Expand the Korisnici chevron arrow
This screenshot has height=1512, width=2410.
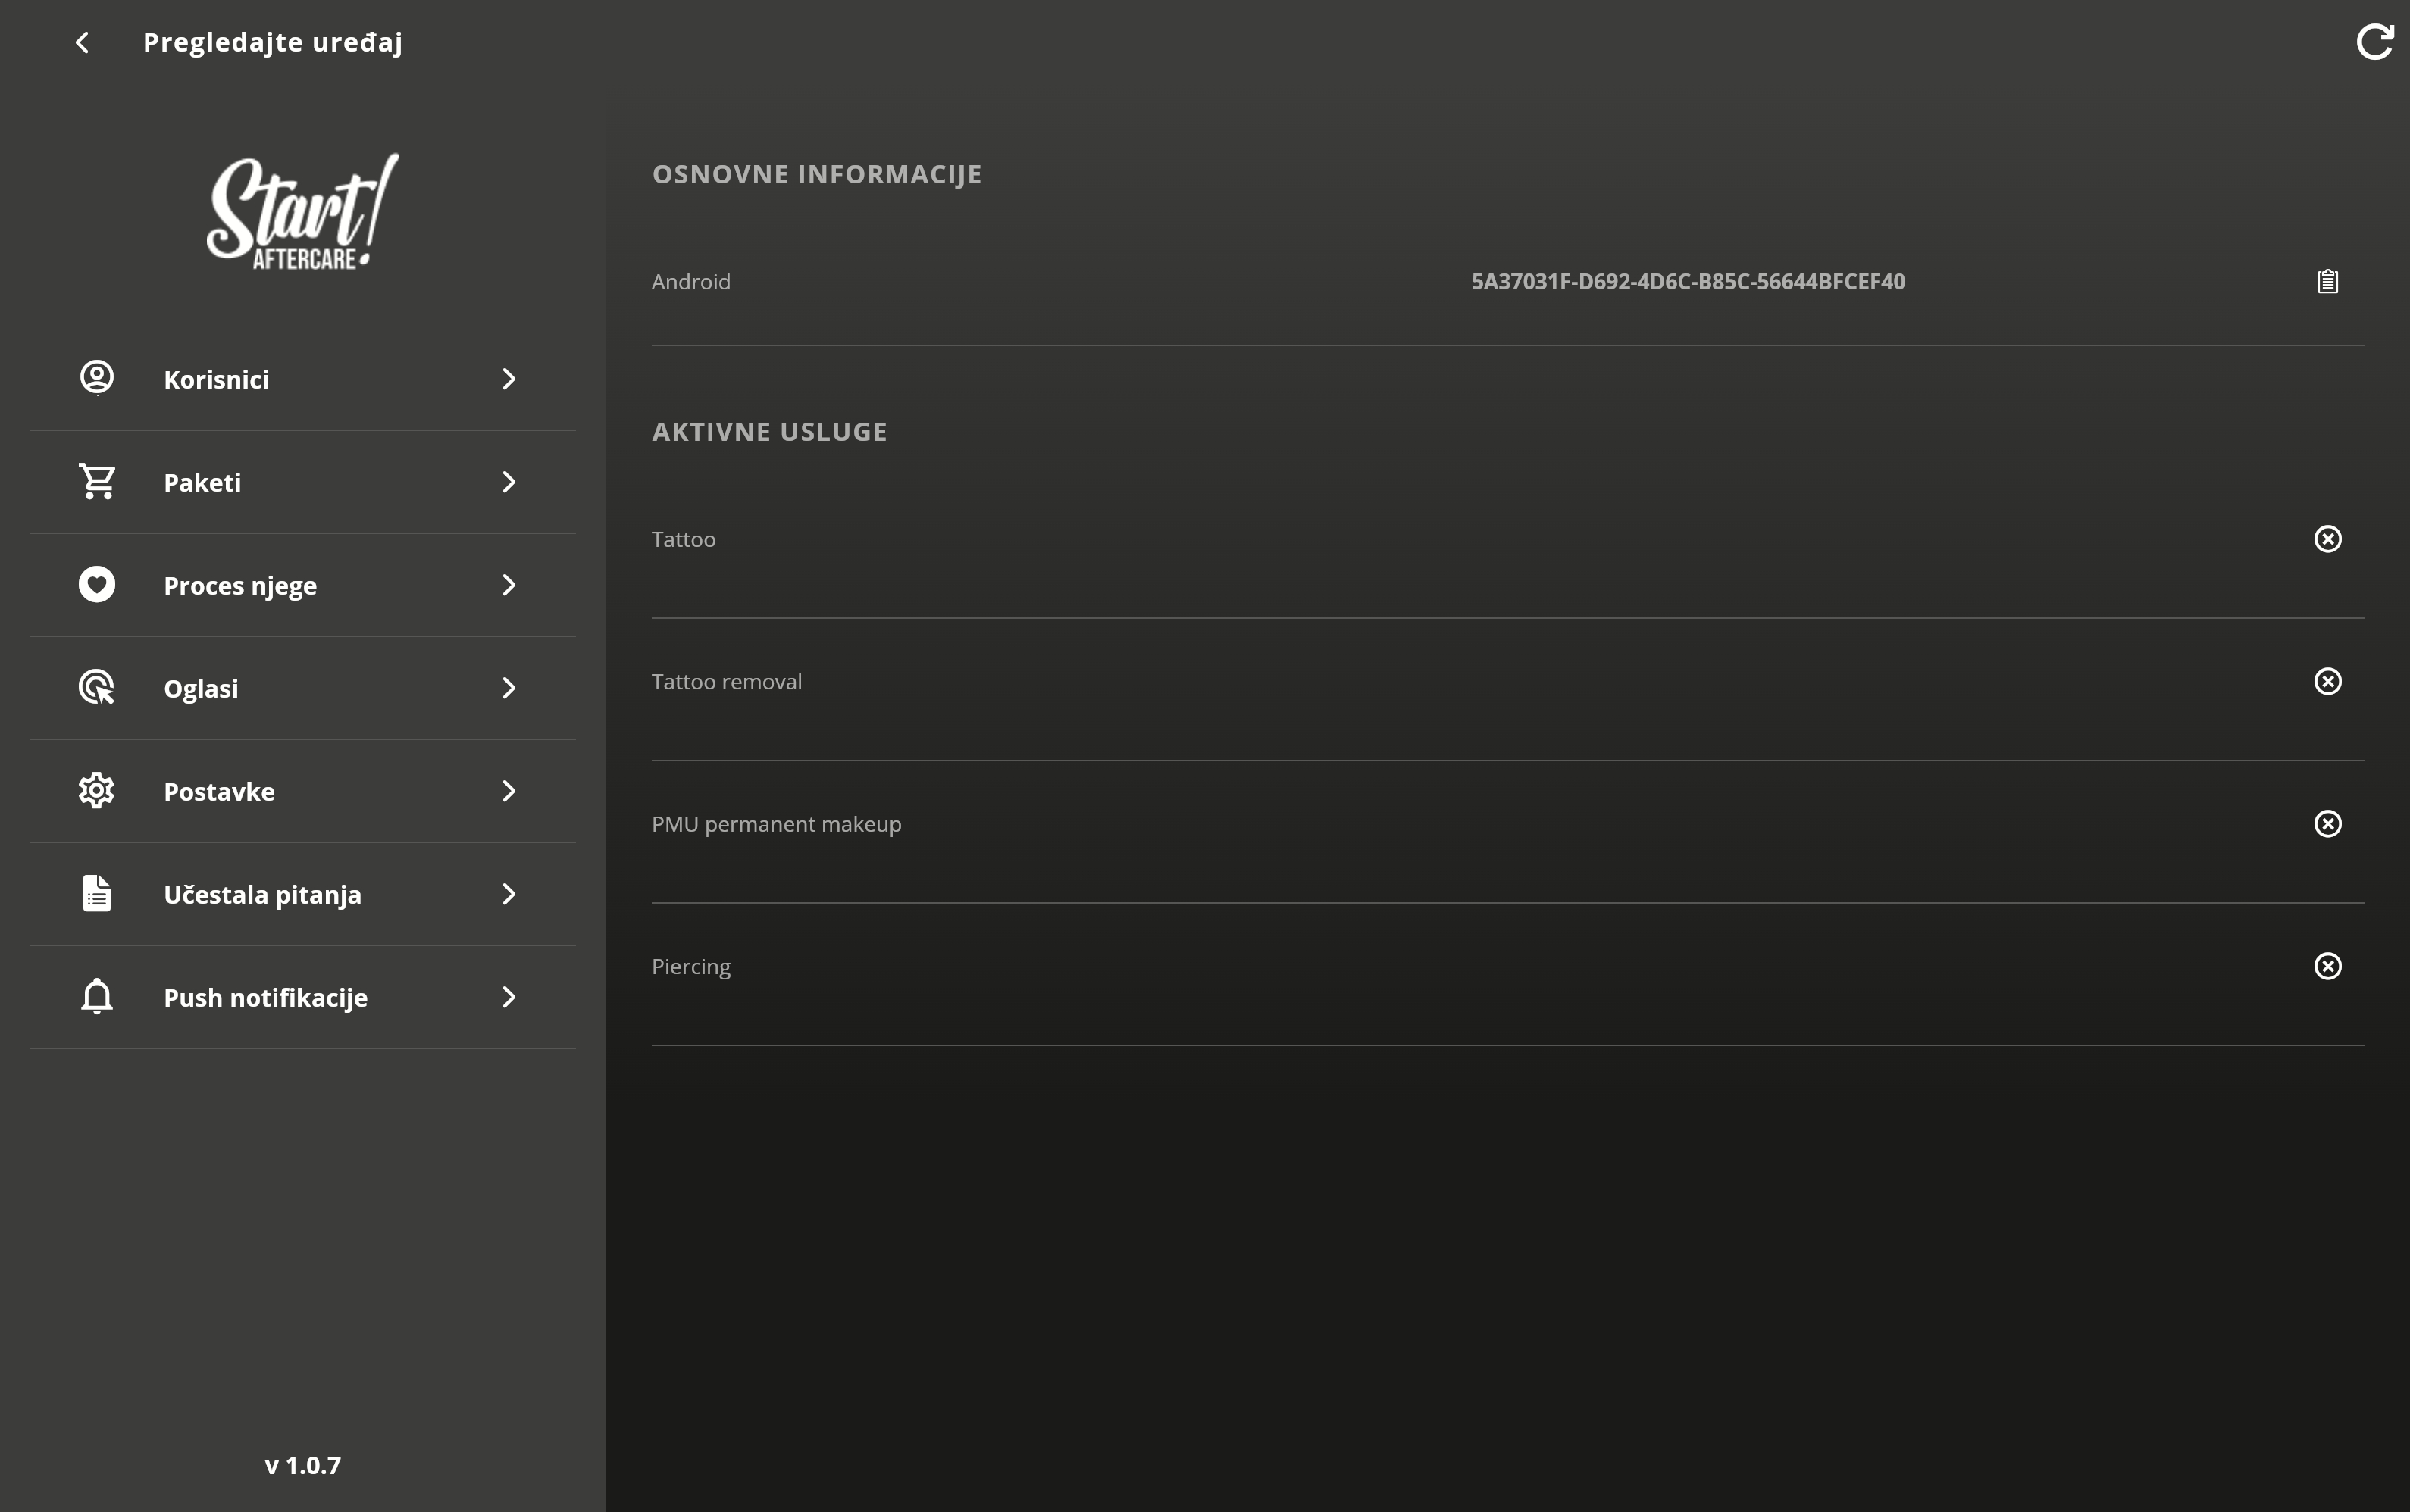tap(509, 379)
